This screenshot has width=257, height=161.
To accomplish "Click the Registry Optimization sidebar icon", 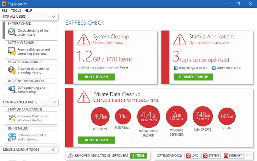I will click(x=12, y=89).
